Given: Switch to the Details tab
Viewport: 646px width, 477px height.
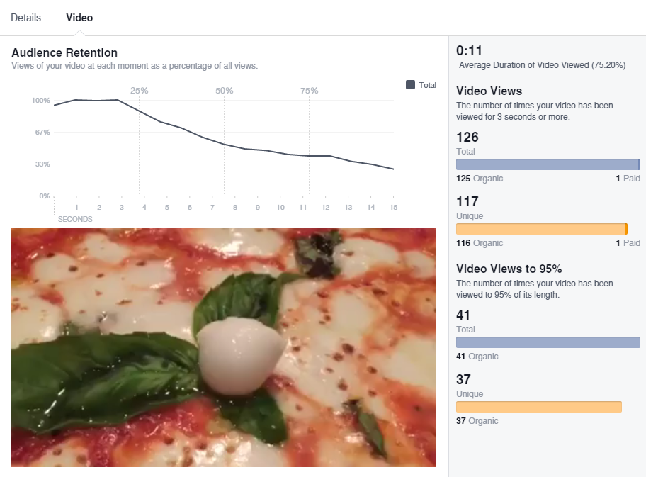Looking at the screenshot, I should [26, 18].
